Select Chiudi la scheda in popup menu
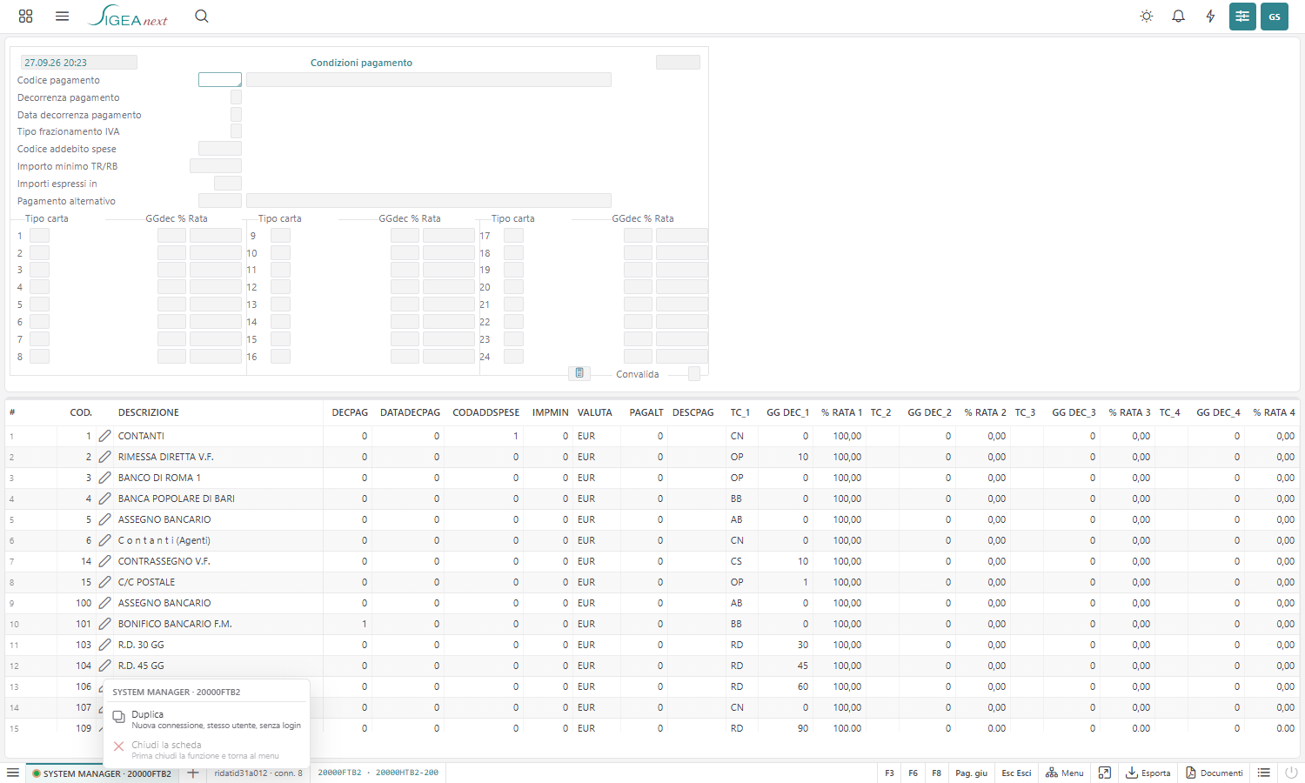This screenshot has height=783, width=1305. click(206, 749)
